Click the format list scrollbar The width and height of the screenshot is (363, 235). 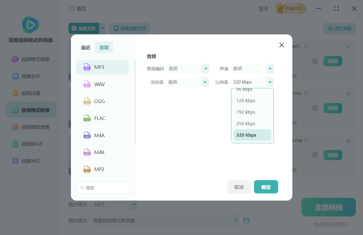click(x=135, y=101)
